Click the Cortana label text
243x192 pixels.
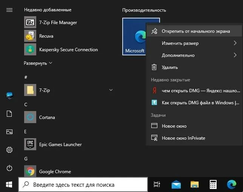[x=47, y=117]
